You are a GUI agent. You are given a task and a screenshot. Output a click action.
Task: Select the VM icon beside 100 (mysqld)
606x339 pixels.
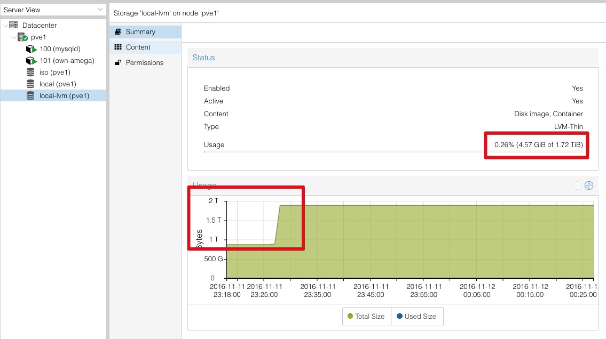click(32, 49)
